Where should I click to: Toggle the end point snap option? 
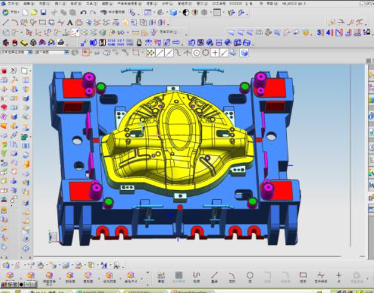point(160,53)
